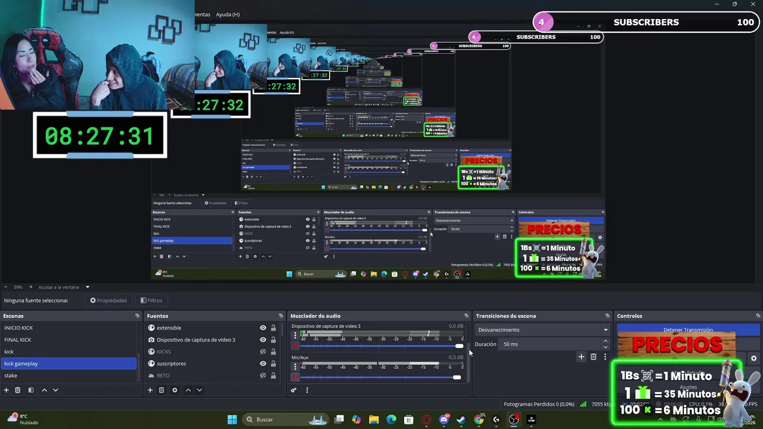Pop out the Mezclador de audio dock

[x=466, y=316]
